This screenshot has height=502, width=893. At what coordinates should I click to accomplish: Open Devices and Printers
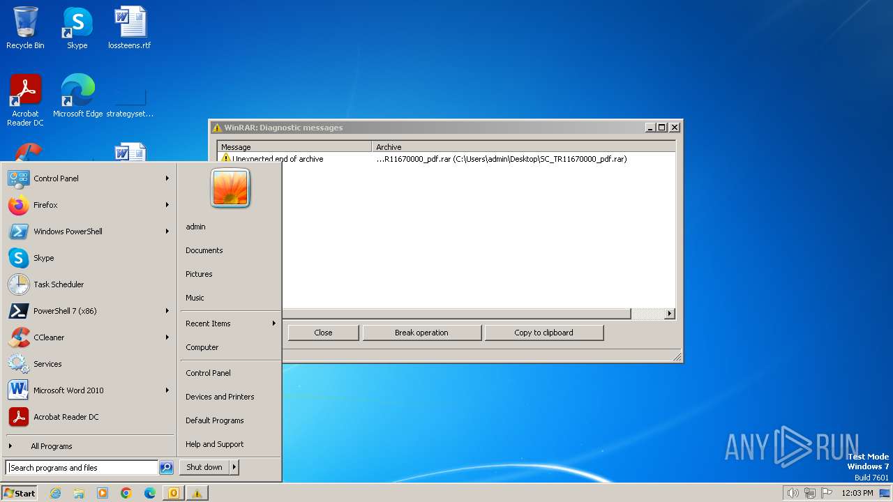pyautogui.click(x=220, y=397)
